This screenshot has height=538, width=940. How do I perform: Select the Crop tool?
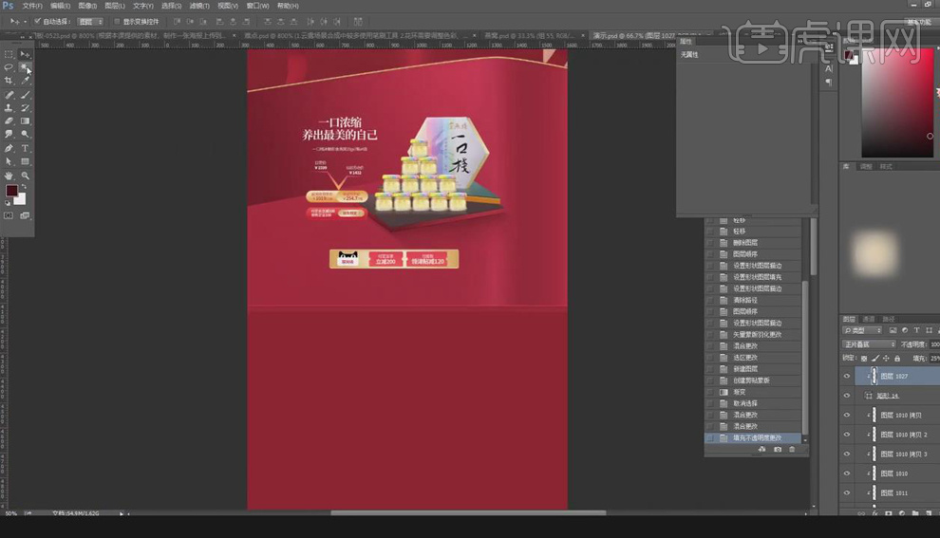[9, 81]
